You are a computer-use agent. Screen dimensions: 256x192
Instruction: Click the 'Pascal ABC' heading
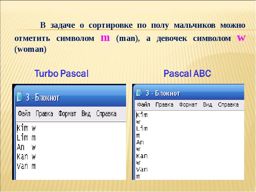point(187,74)
